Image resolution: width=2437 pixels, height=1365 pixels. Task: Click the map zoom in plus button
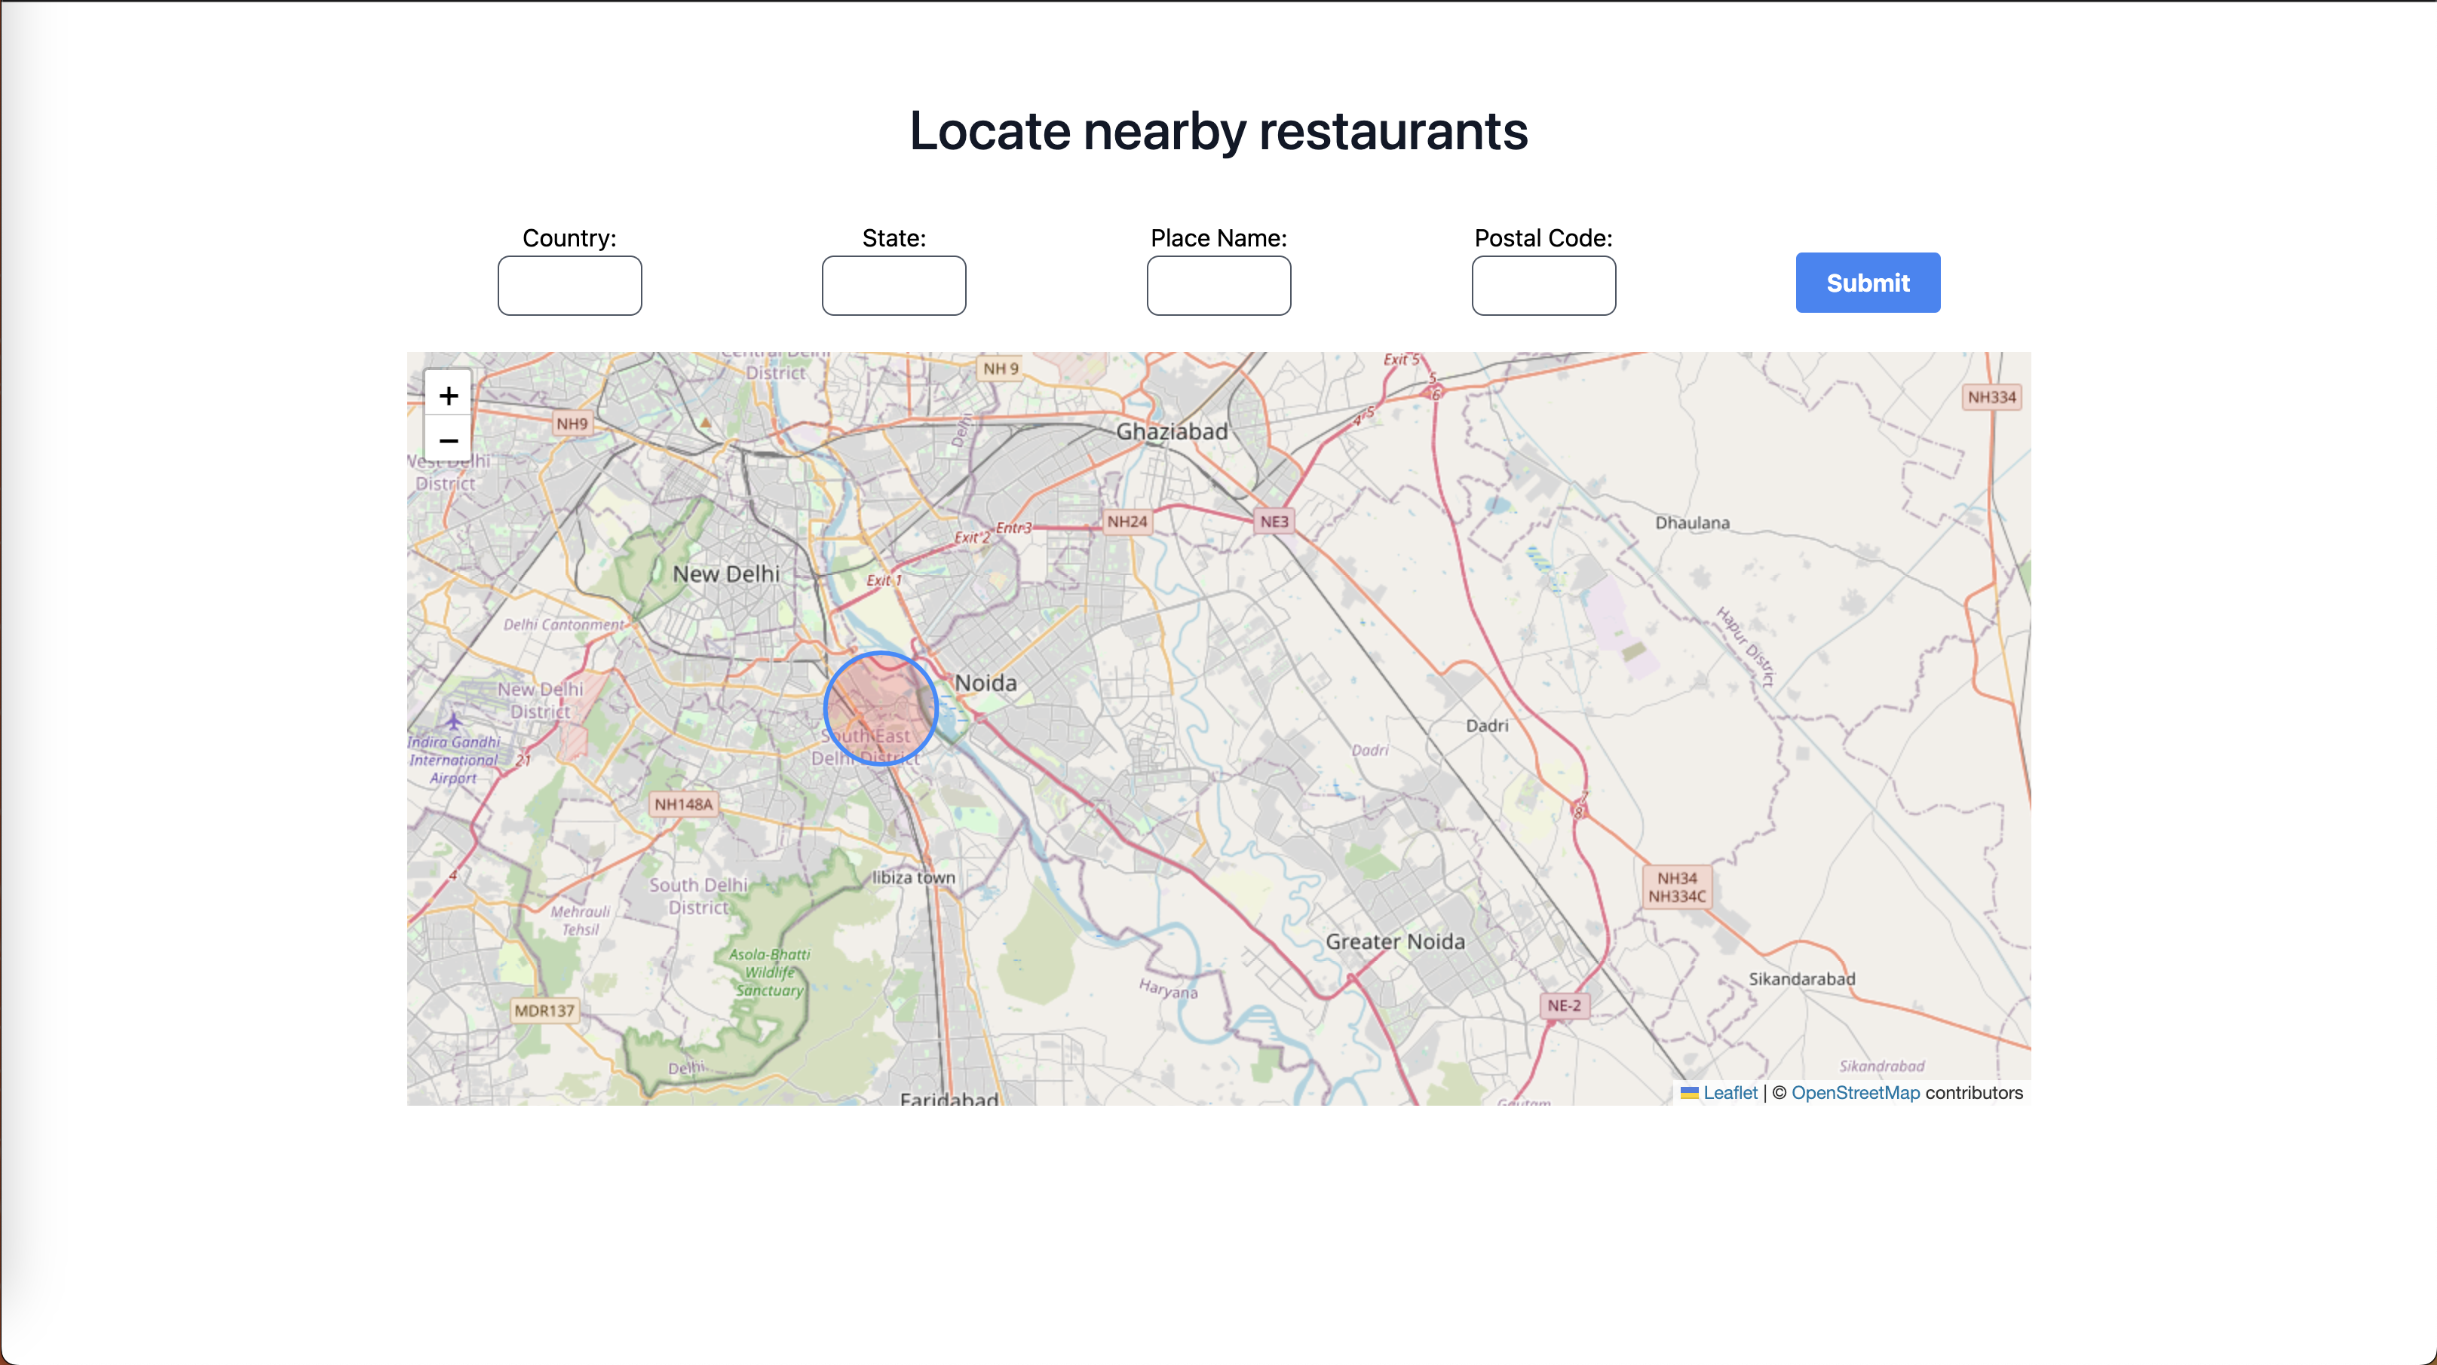(x=449, y=396)
